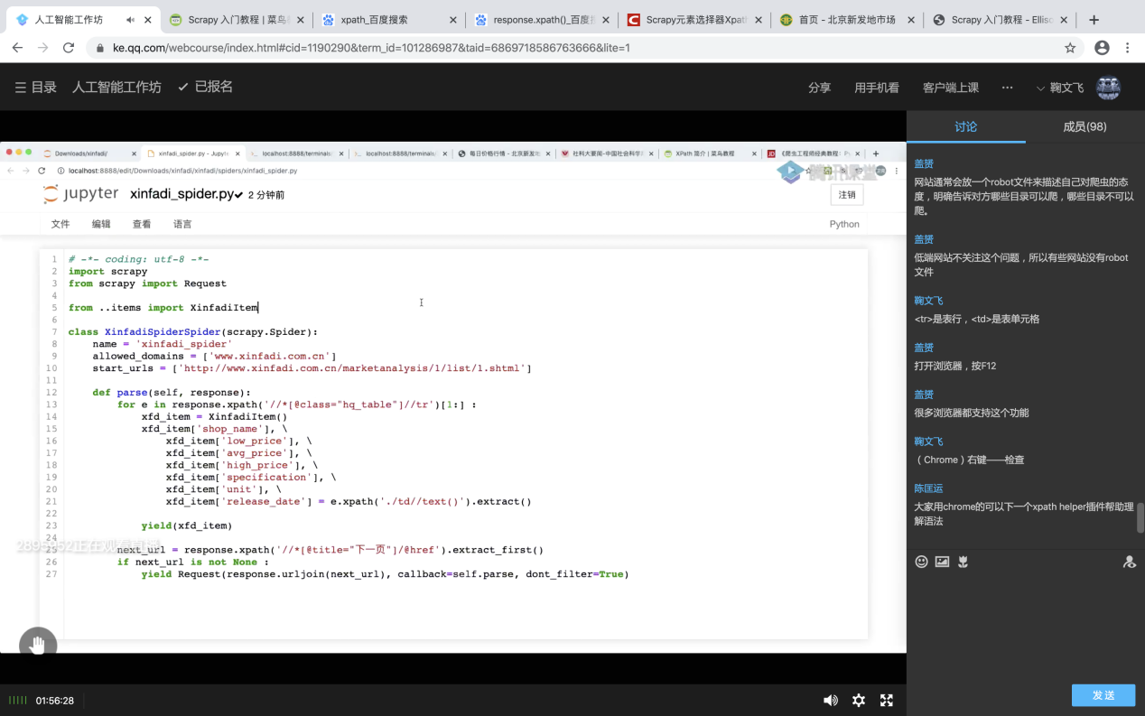Viewport: 1145px width, 716px height.
Task: Click the raise hand icon
Action: tap(38, 645)
